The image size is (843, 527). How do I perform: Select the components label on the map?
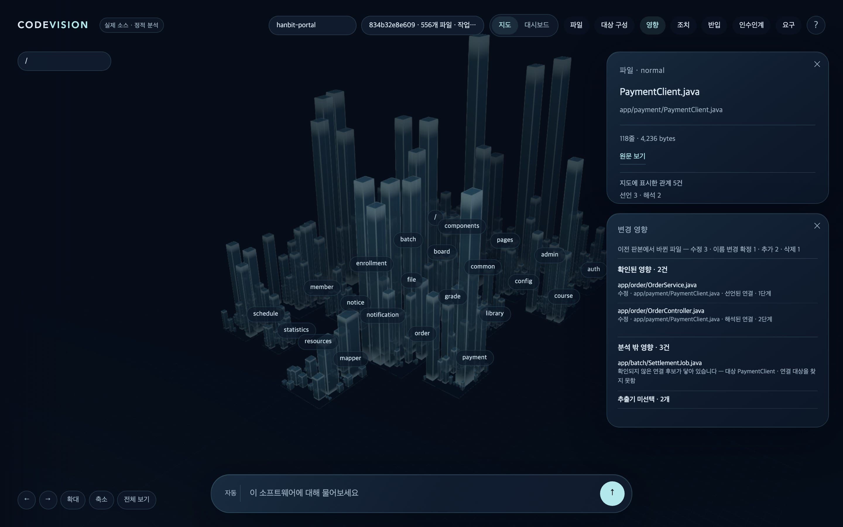(x=462, y=226)
